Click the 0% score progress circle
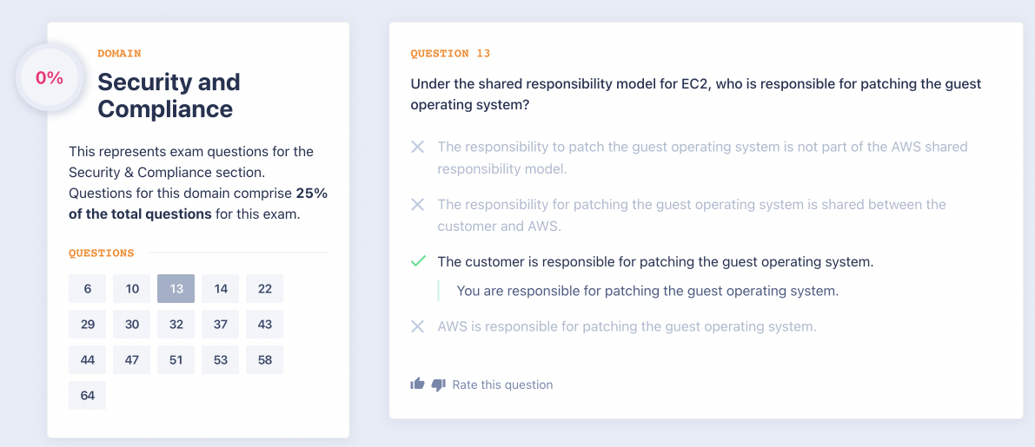This screenshot has height=447, width=1035. click(50, 78)
